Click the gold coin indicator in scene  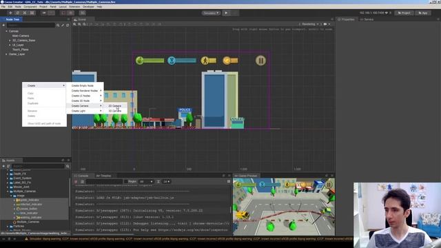click(x=227, y=61)
